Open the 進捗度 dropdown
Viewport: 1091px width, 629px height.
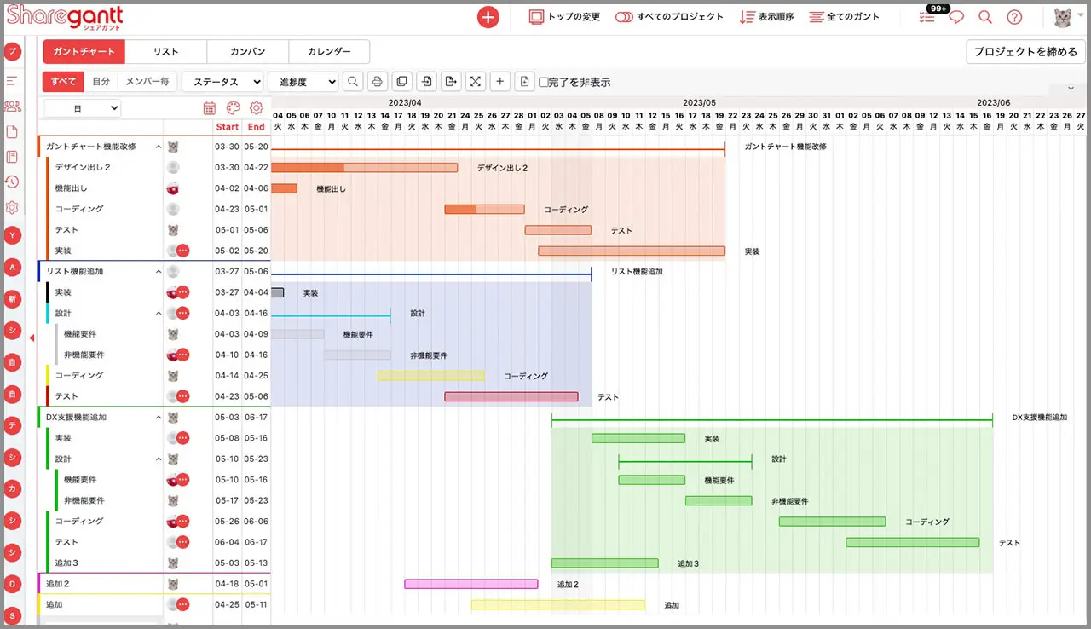point(303,82)
